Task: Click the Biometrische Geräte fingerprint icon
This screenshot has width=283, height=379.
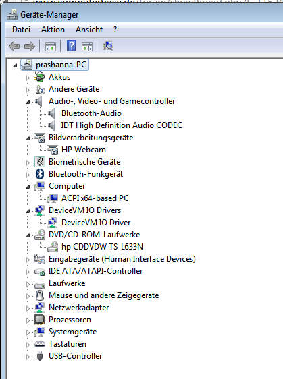Action: (x=40, y=162)
